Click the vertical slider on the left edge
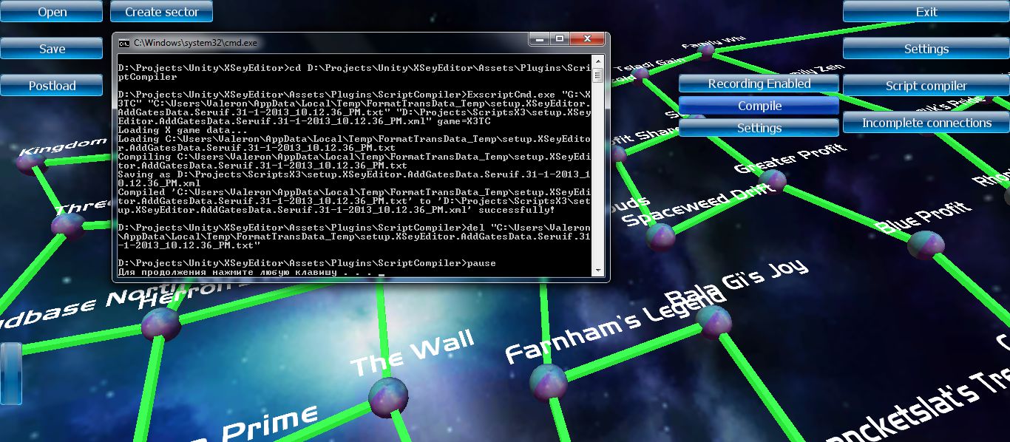1010x442 pixels. 11,373
